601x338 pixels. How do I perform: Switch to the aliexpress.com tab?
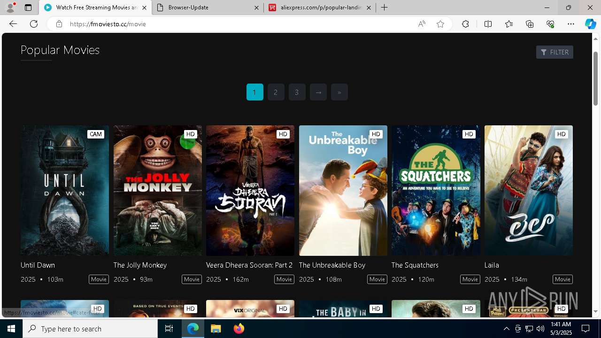(320, 8)
